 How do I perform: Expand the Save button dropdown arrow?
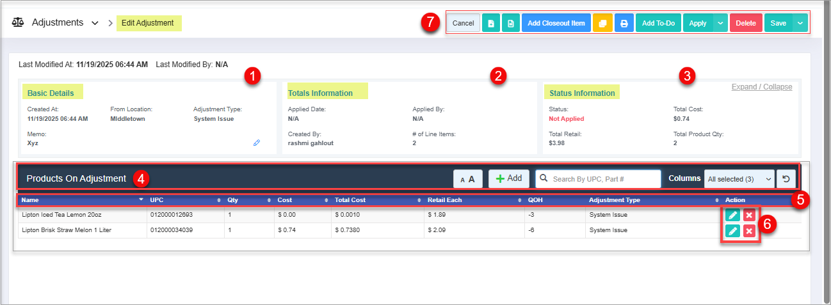[800, 23]
